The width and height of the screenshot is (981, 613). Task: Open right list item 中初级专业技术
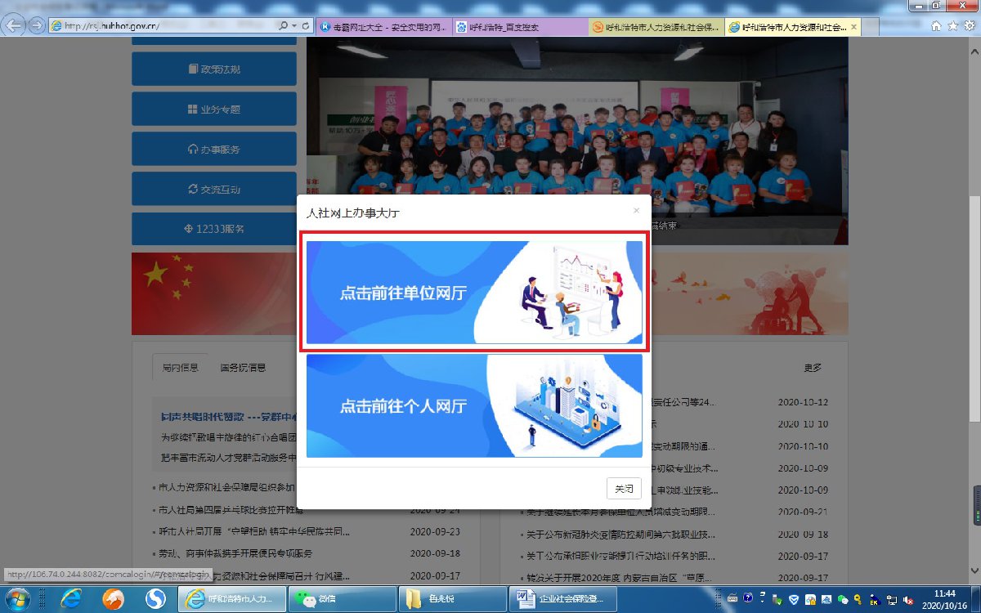tap(684, 468)
